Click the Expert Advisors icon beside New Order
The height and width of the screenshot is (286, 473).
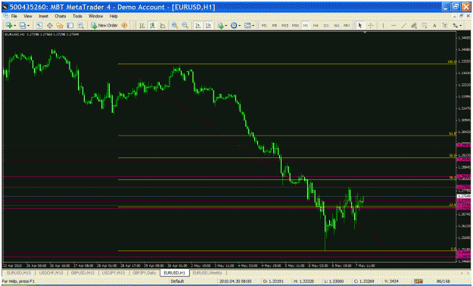click(x=124, y=26)
